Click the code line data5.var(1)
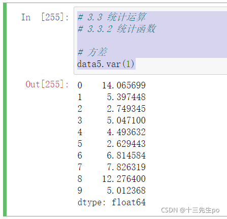 [106, 64]
